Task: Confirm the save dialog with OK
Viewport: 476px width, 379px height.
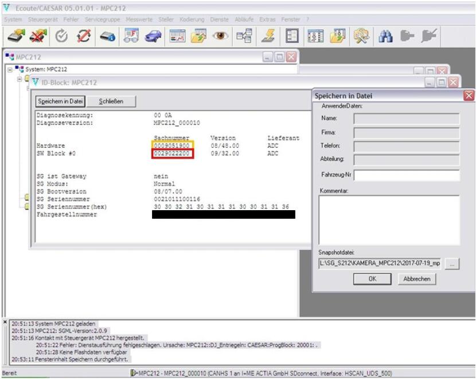Action: click(372, 279)
